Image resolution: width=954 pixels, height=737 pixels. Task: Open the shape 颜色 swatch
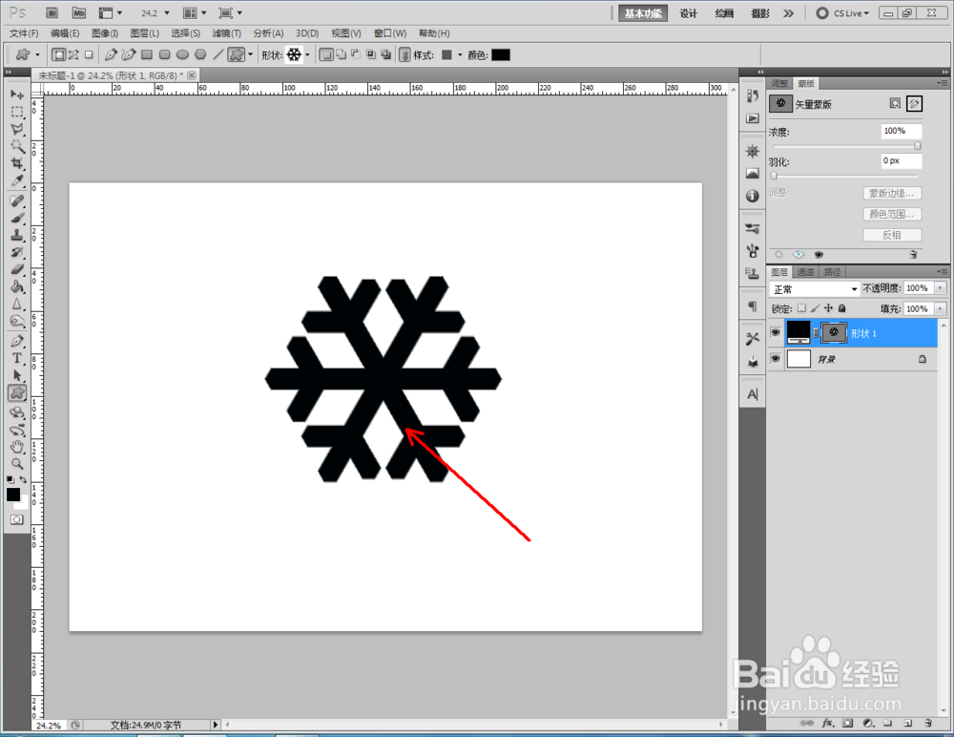point(500,54)
